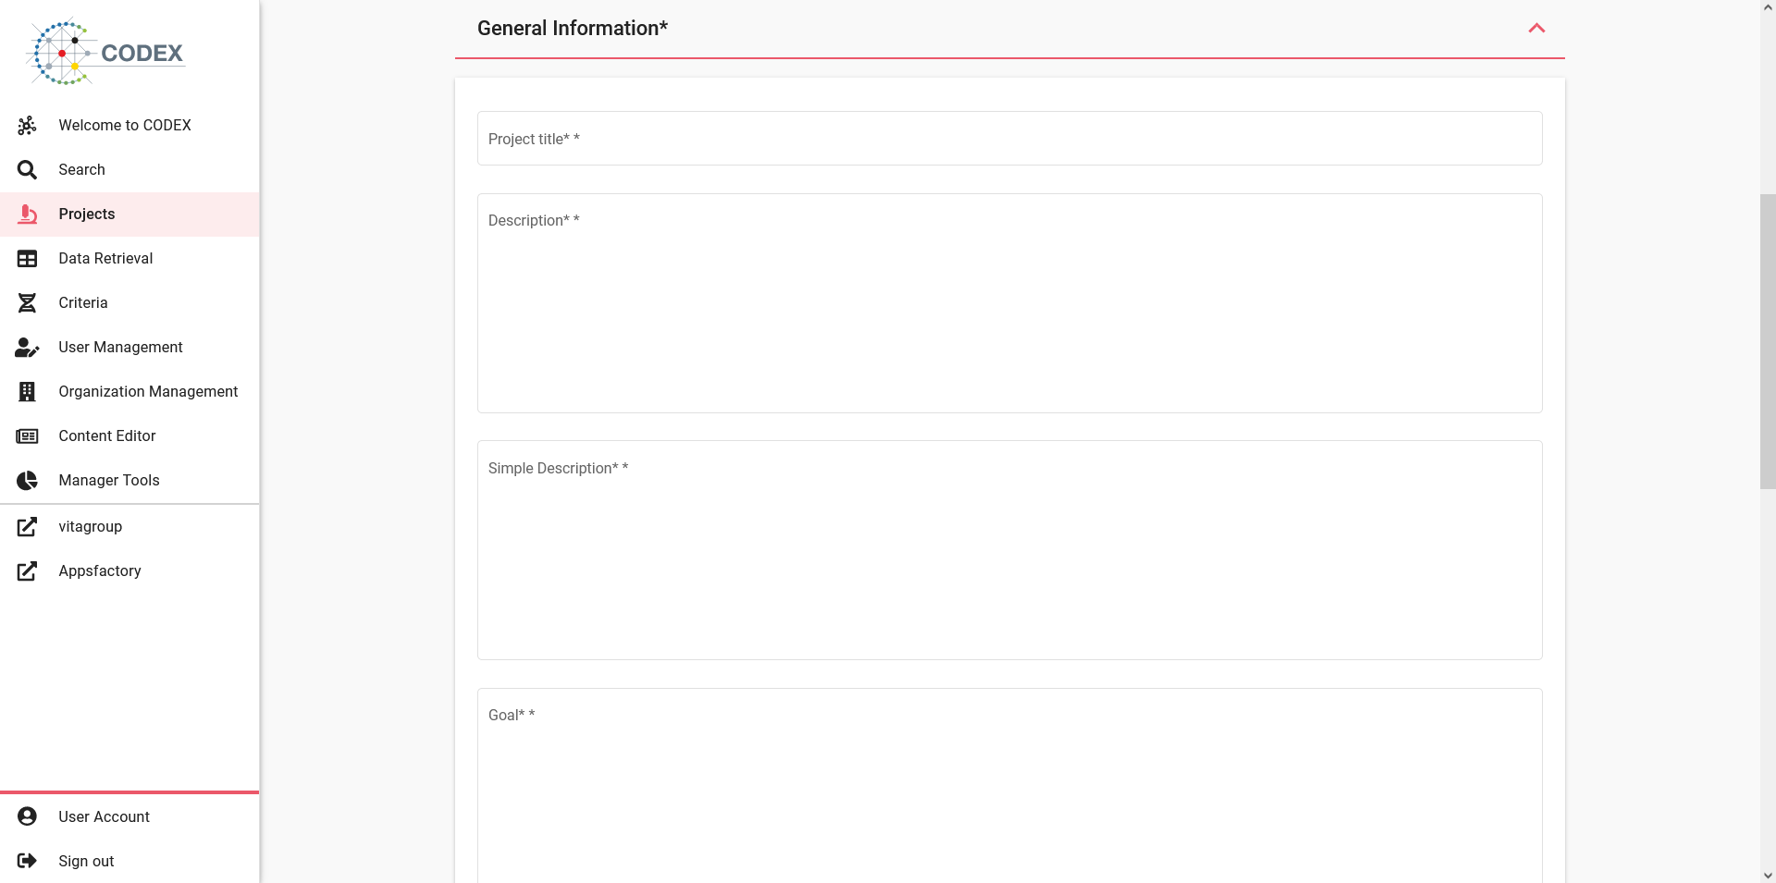The height and width of the screenshot is (883, 1776).
Task: Click the scrollbar down arrow
Action: [x=1768, y=875]
